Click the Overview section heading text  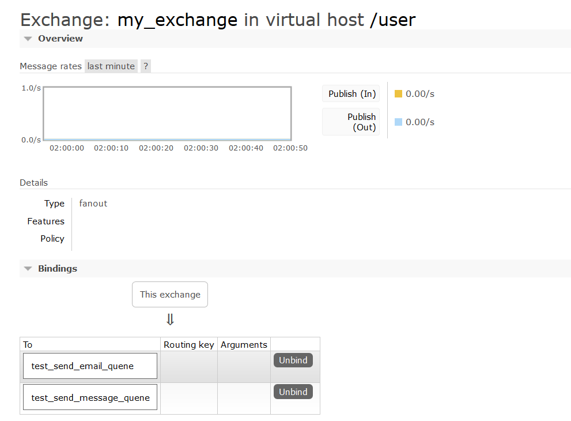pos(60,39)
